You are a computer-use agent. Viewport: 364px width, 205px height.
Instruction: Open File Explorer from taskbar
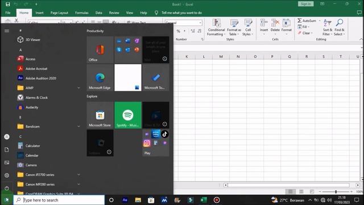pos(138,200)
